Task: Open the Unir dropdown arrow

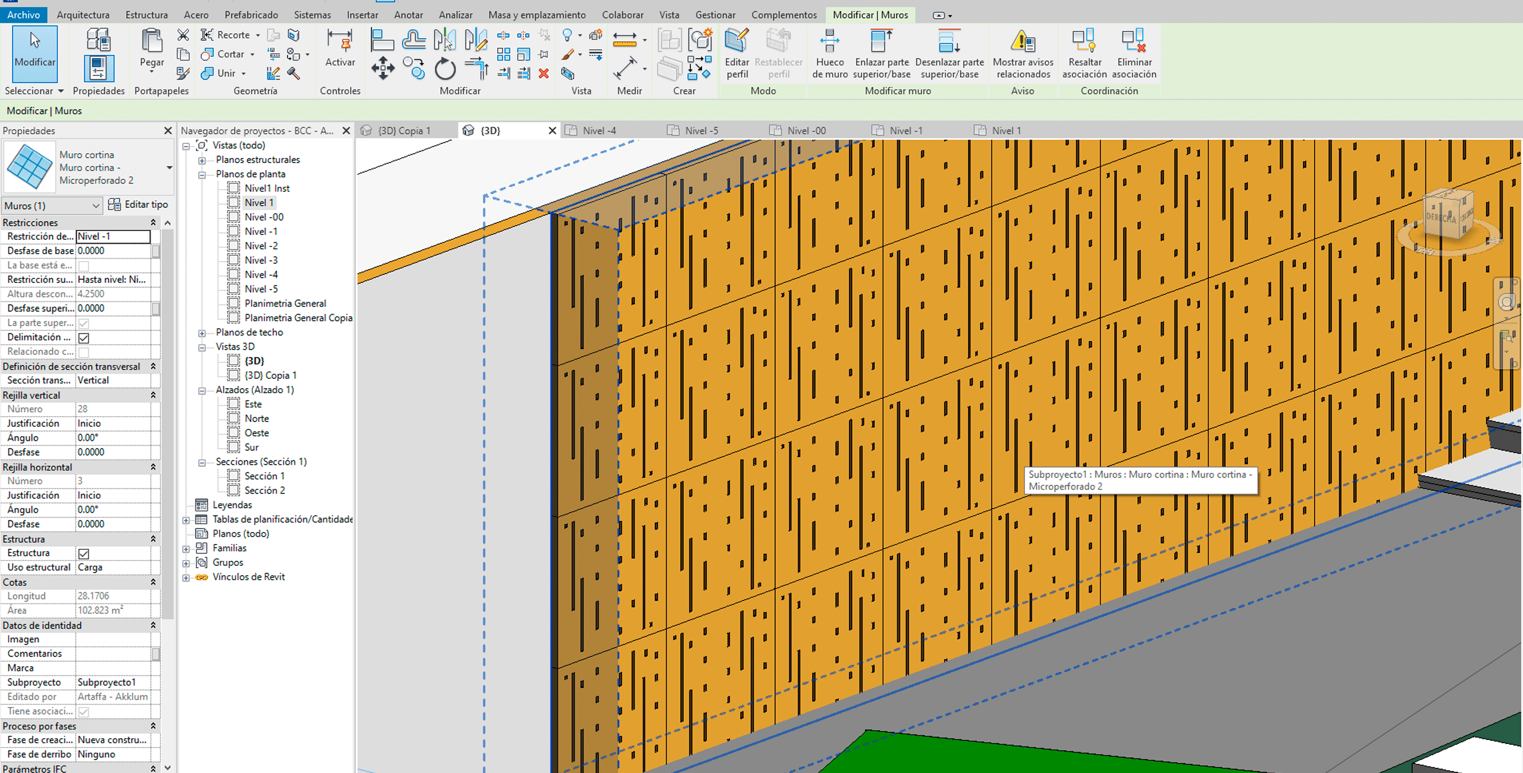Action: coord(244,73)
